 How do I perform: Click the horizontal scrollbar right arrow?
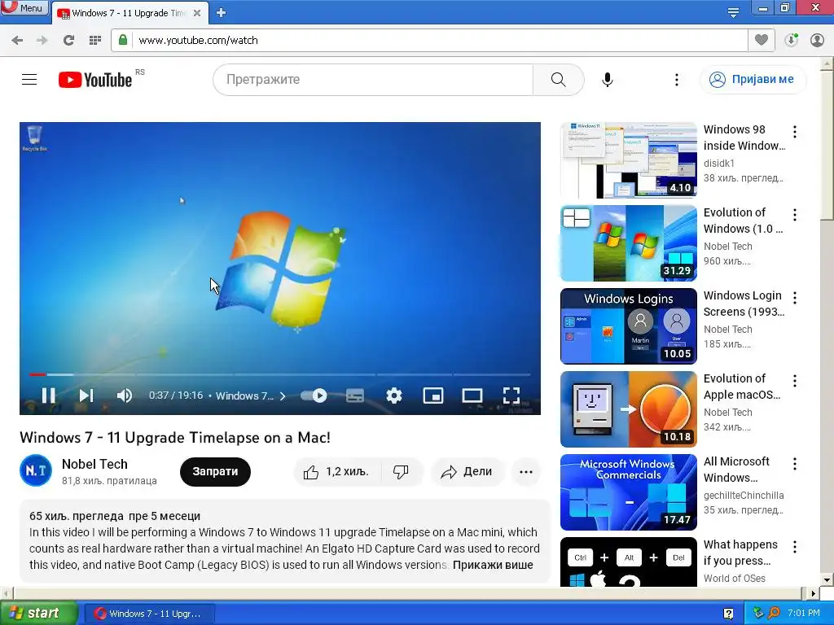pos(814,593)
